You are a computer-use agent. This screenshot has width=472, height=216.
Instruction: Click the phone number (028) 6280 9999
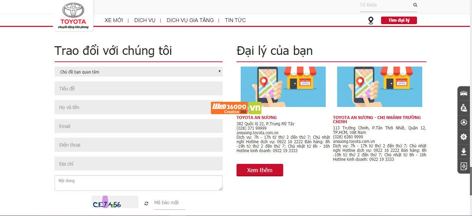(348, 137)
